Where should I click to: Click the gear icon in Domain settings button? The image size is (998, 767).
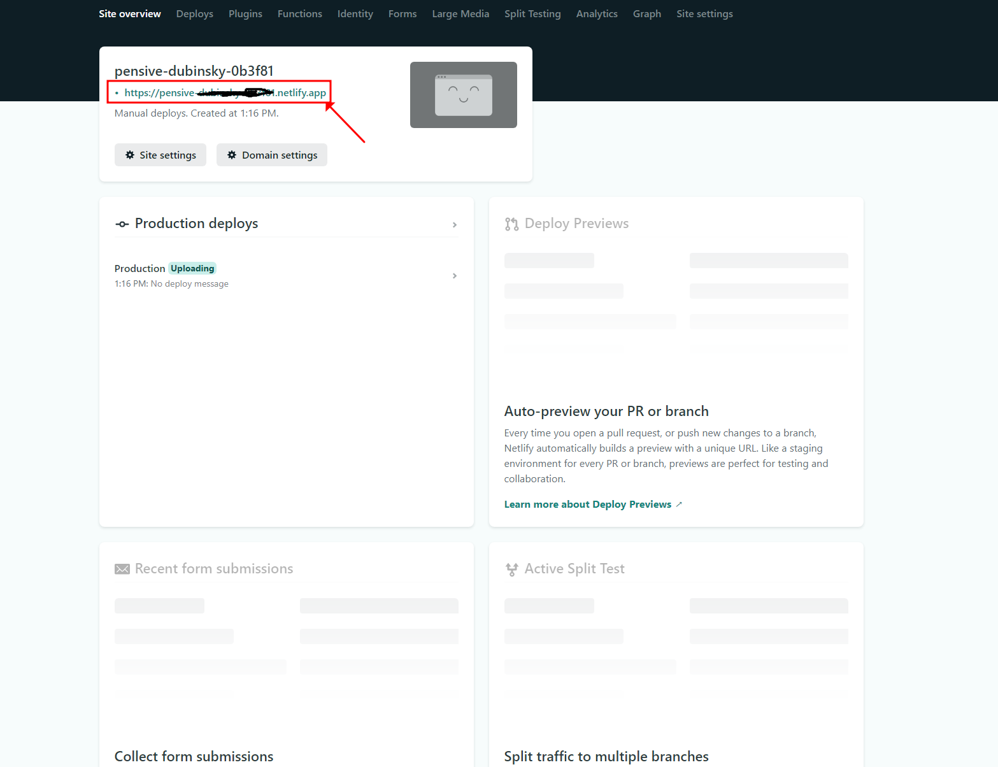232,155
